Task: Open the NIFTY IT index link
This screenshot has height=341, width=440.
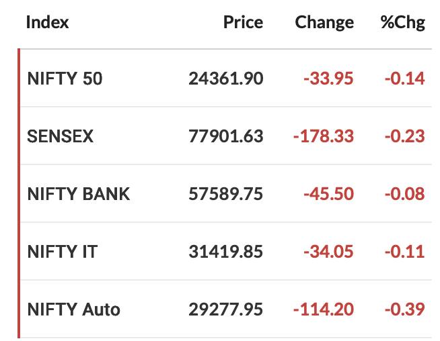Action: pyautogui.click(x=63, y=252)
